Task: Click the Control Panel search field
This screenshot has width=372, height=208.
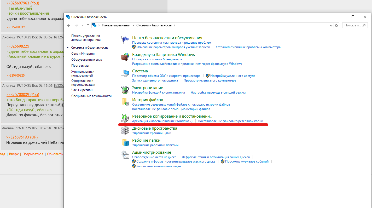Action: point(355,25)
